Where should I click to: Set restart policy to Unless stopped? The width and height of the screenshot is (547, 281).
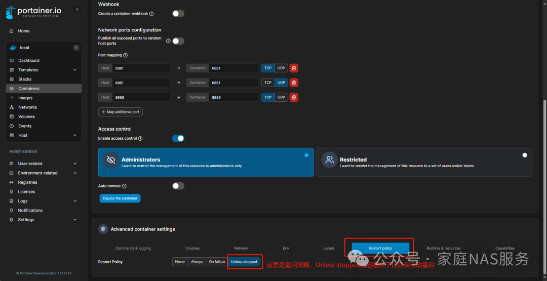(244, 262)
